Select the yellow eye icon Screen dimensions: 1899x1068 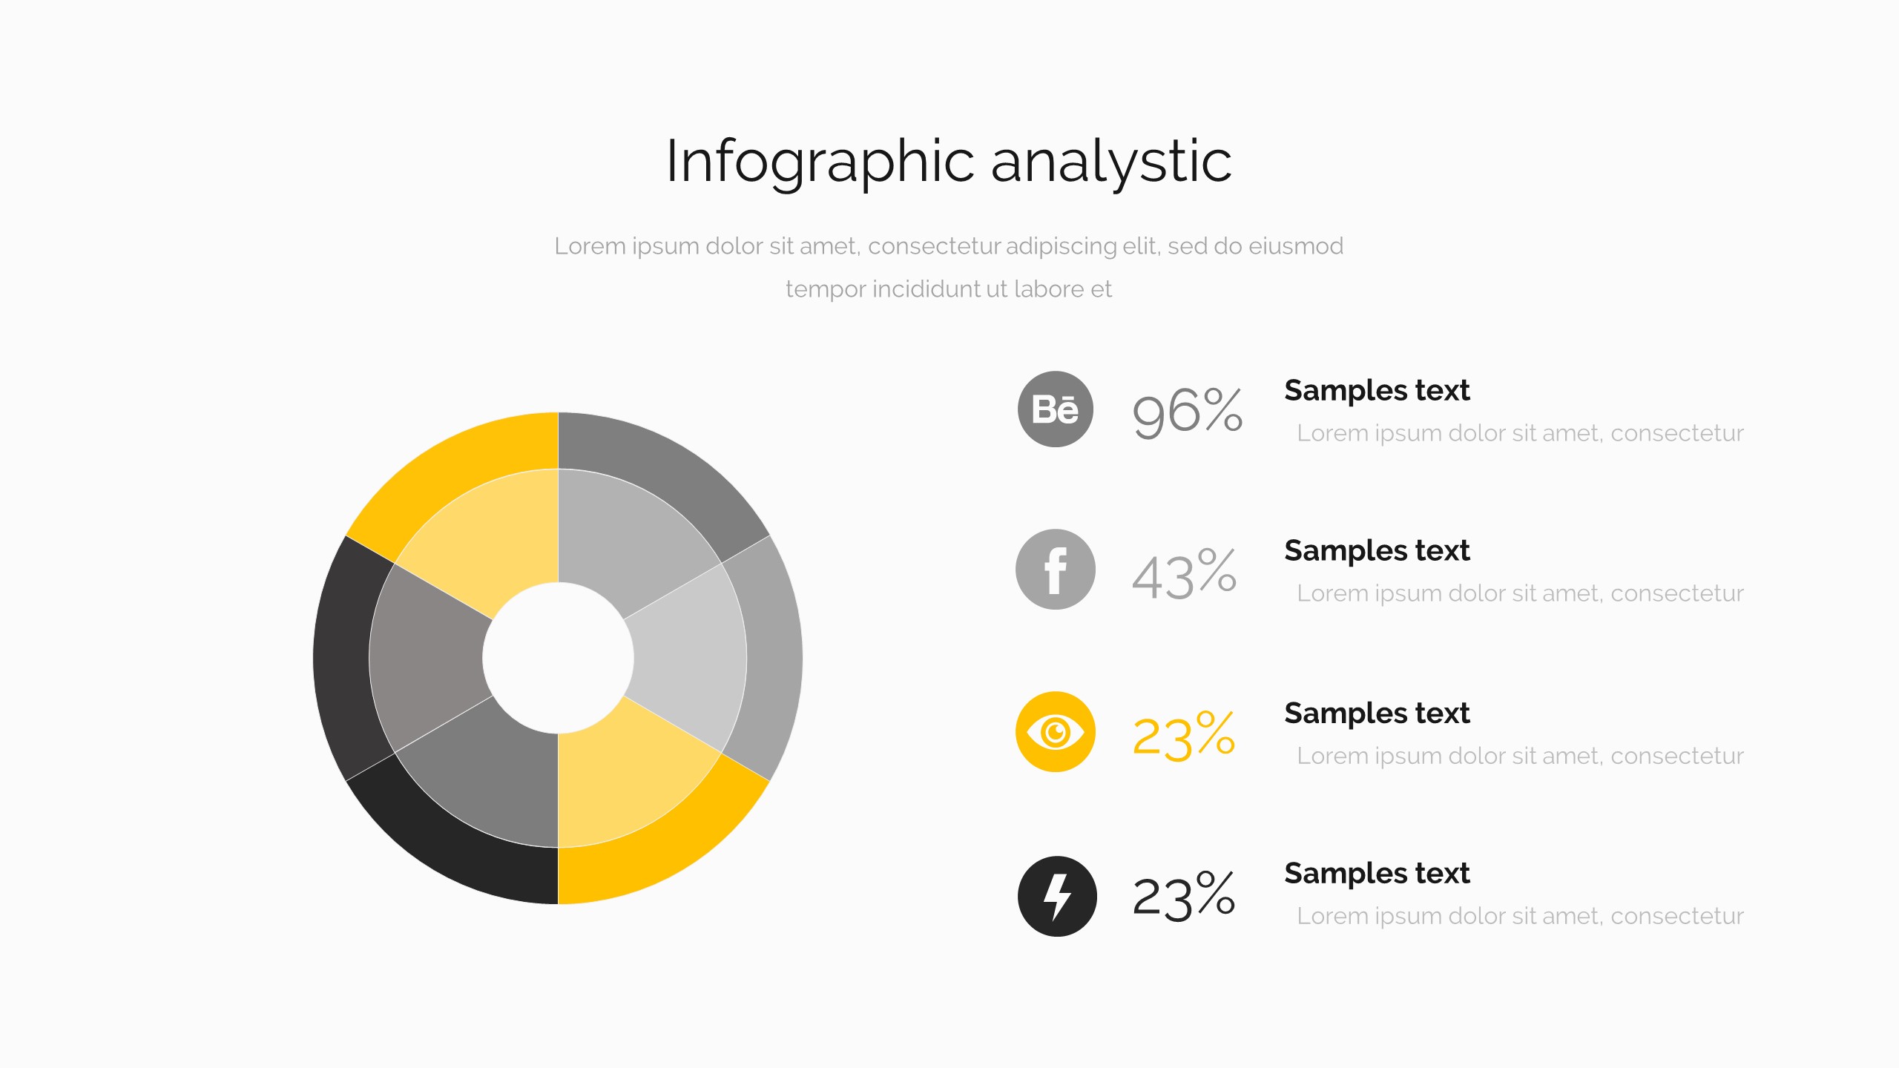(x=1055, y=732)
